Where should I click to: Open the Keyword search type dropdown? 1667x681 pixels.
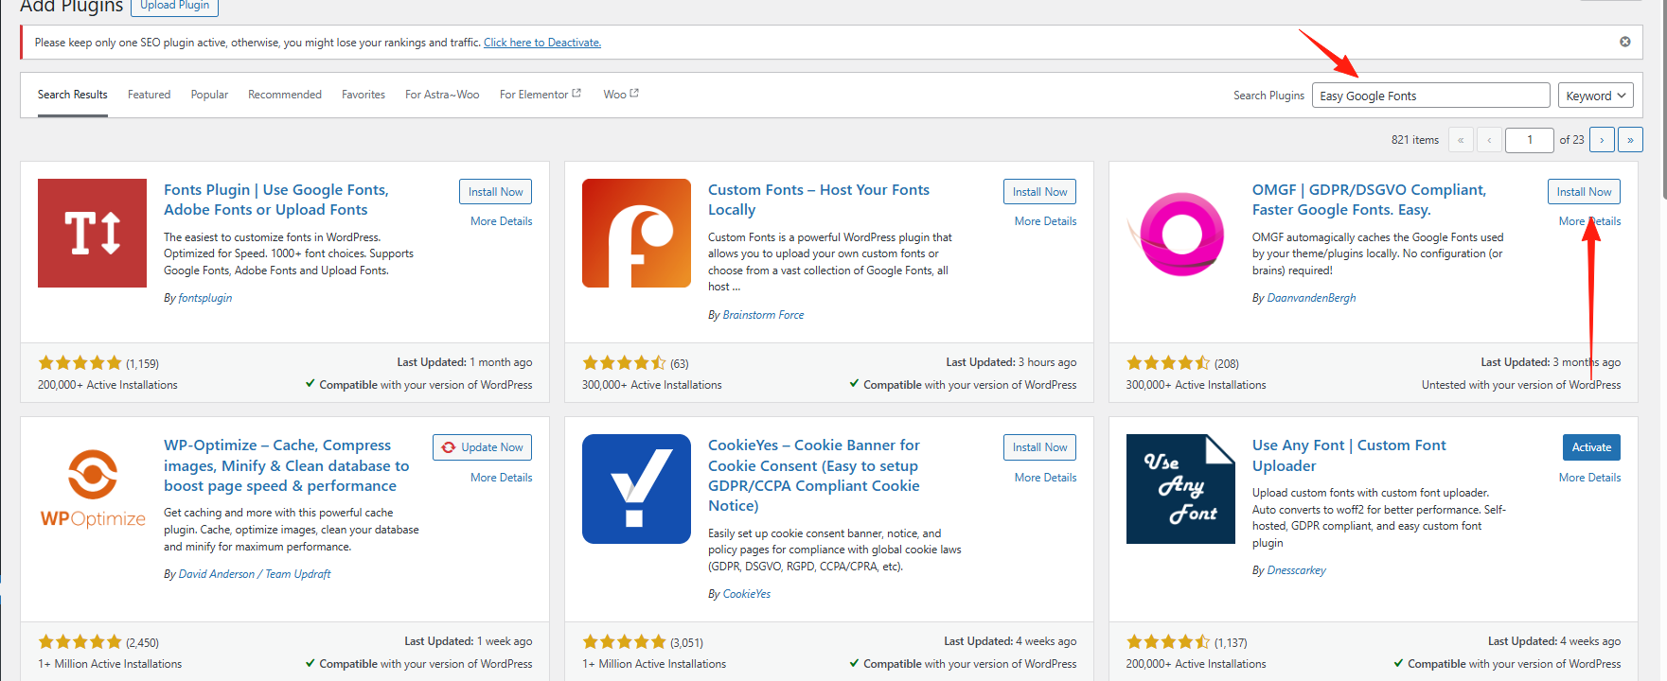[1595, 96]
